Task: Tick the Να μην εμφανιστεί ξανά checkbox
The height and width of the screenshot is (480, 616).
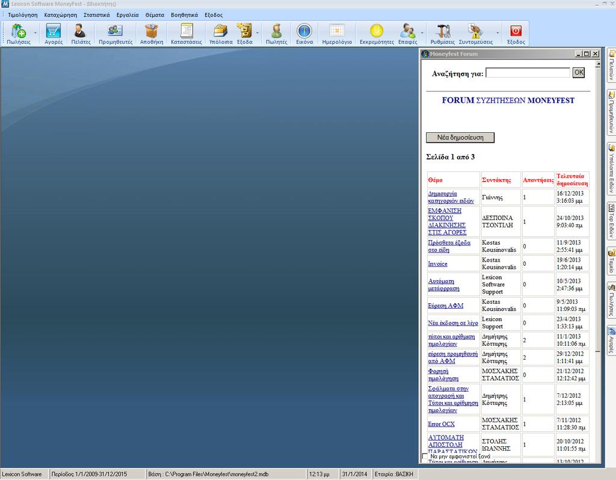Action: point(424,457)
